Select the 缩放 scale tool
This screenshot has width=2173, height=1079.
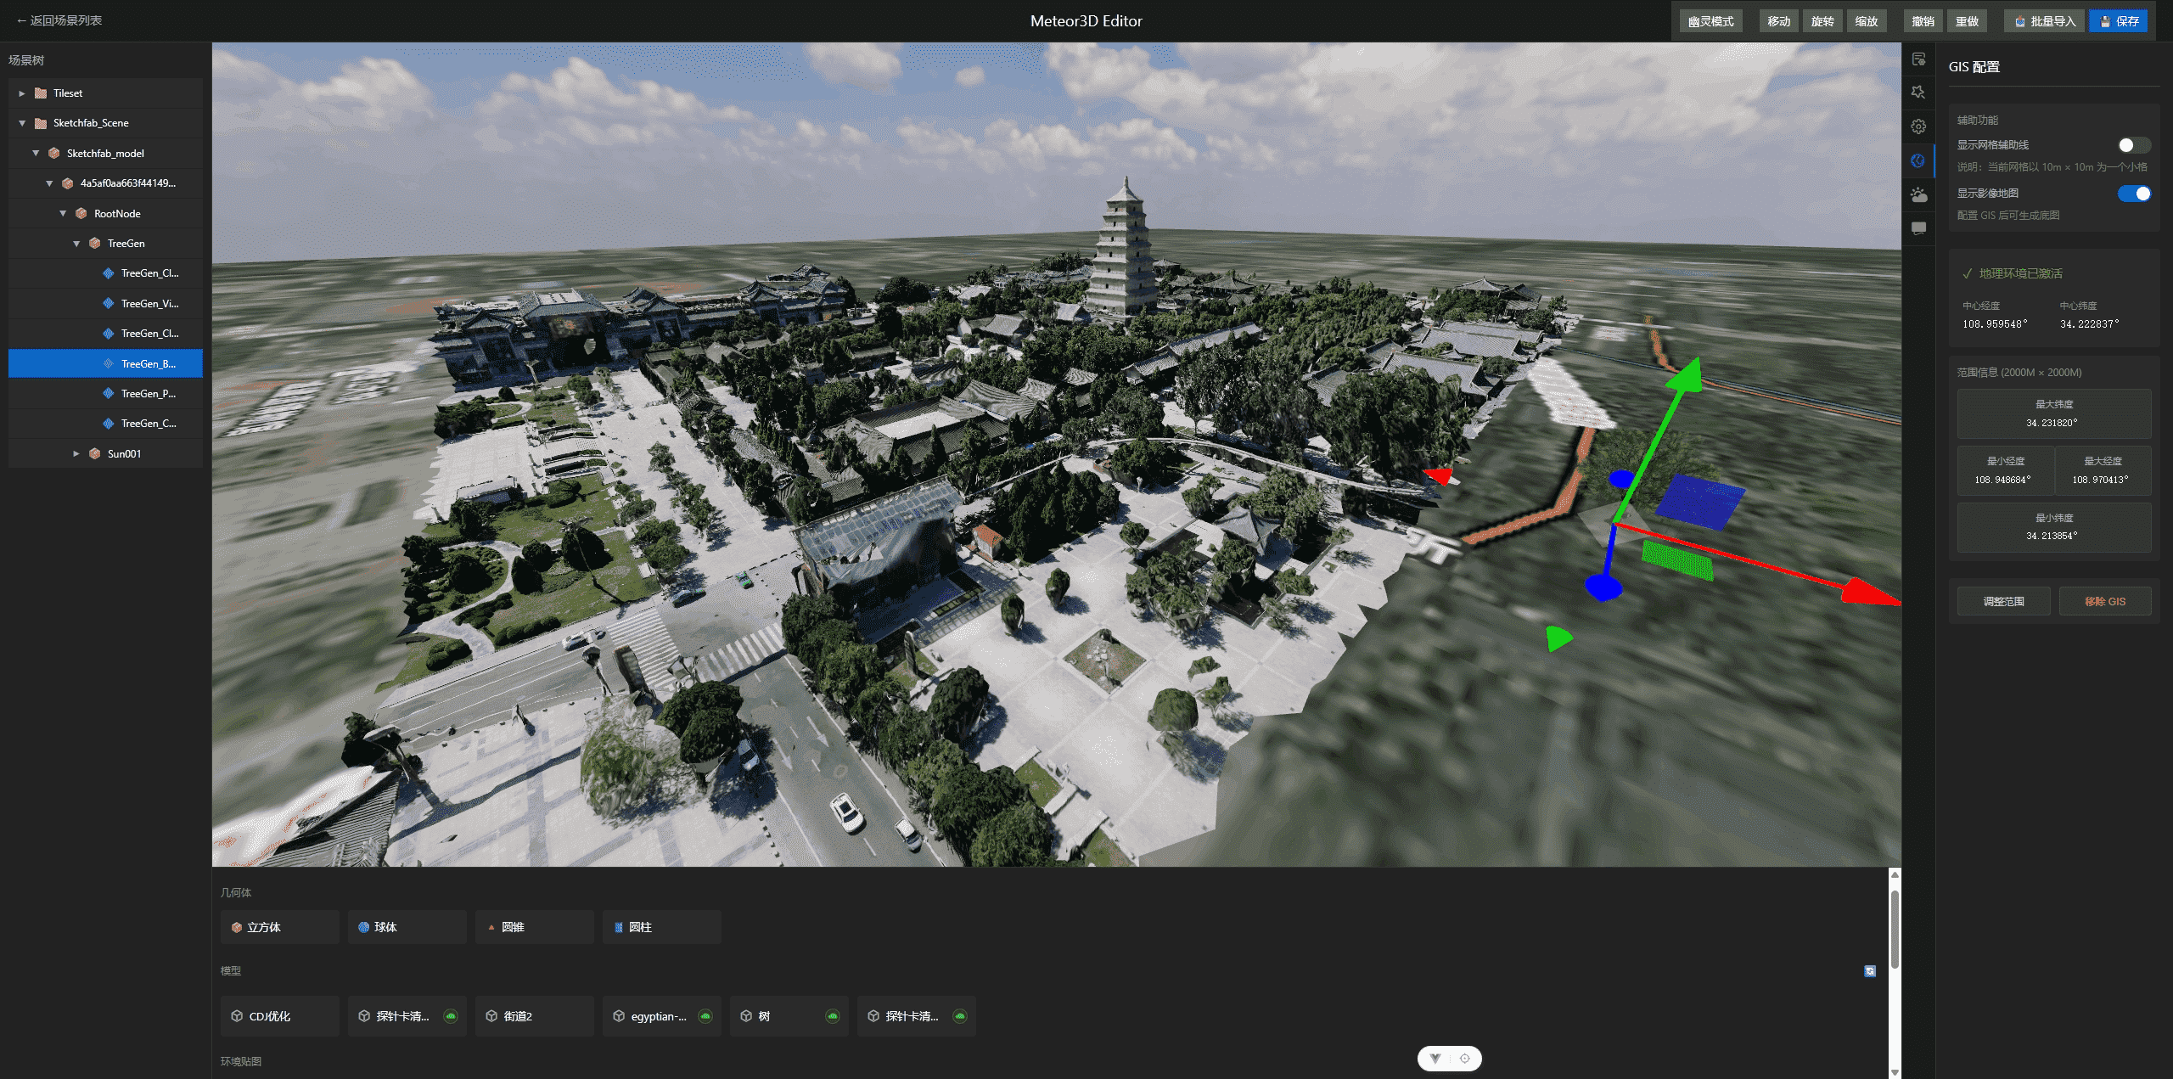point(1867,21)
